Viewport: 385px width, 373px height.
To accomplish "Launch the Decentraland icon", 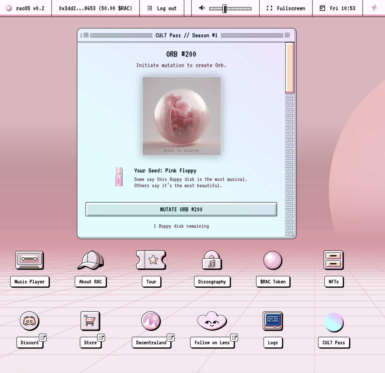I will pos(151,321).
